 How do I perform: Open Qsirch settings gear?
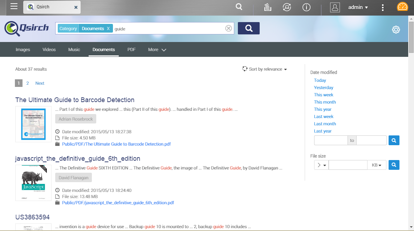396,30
